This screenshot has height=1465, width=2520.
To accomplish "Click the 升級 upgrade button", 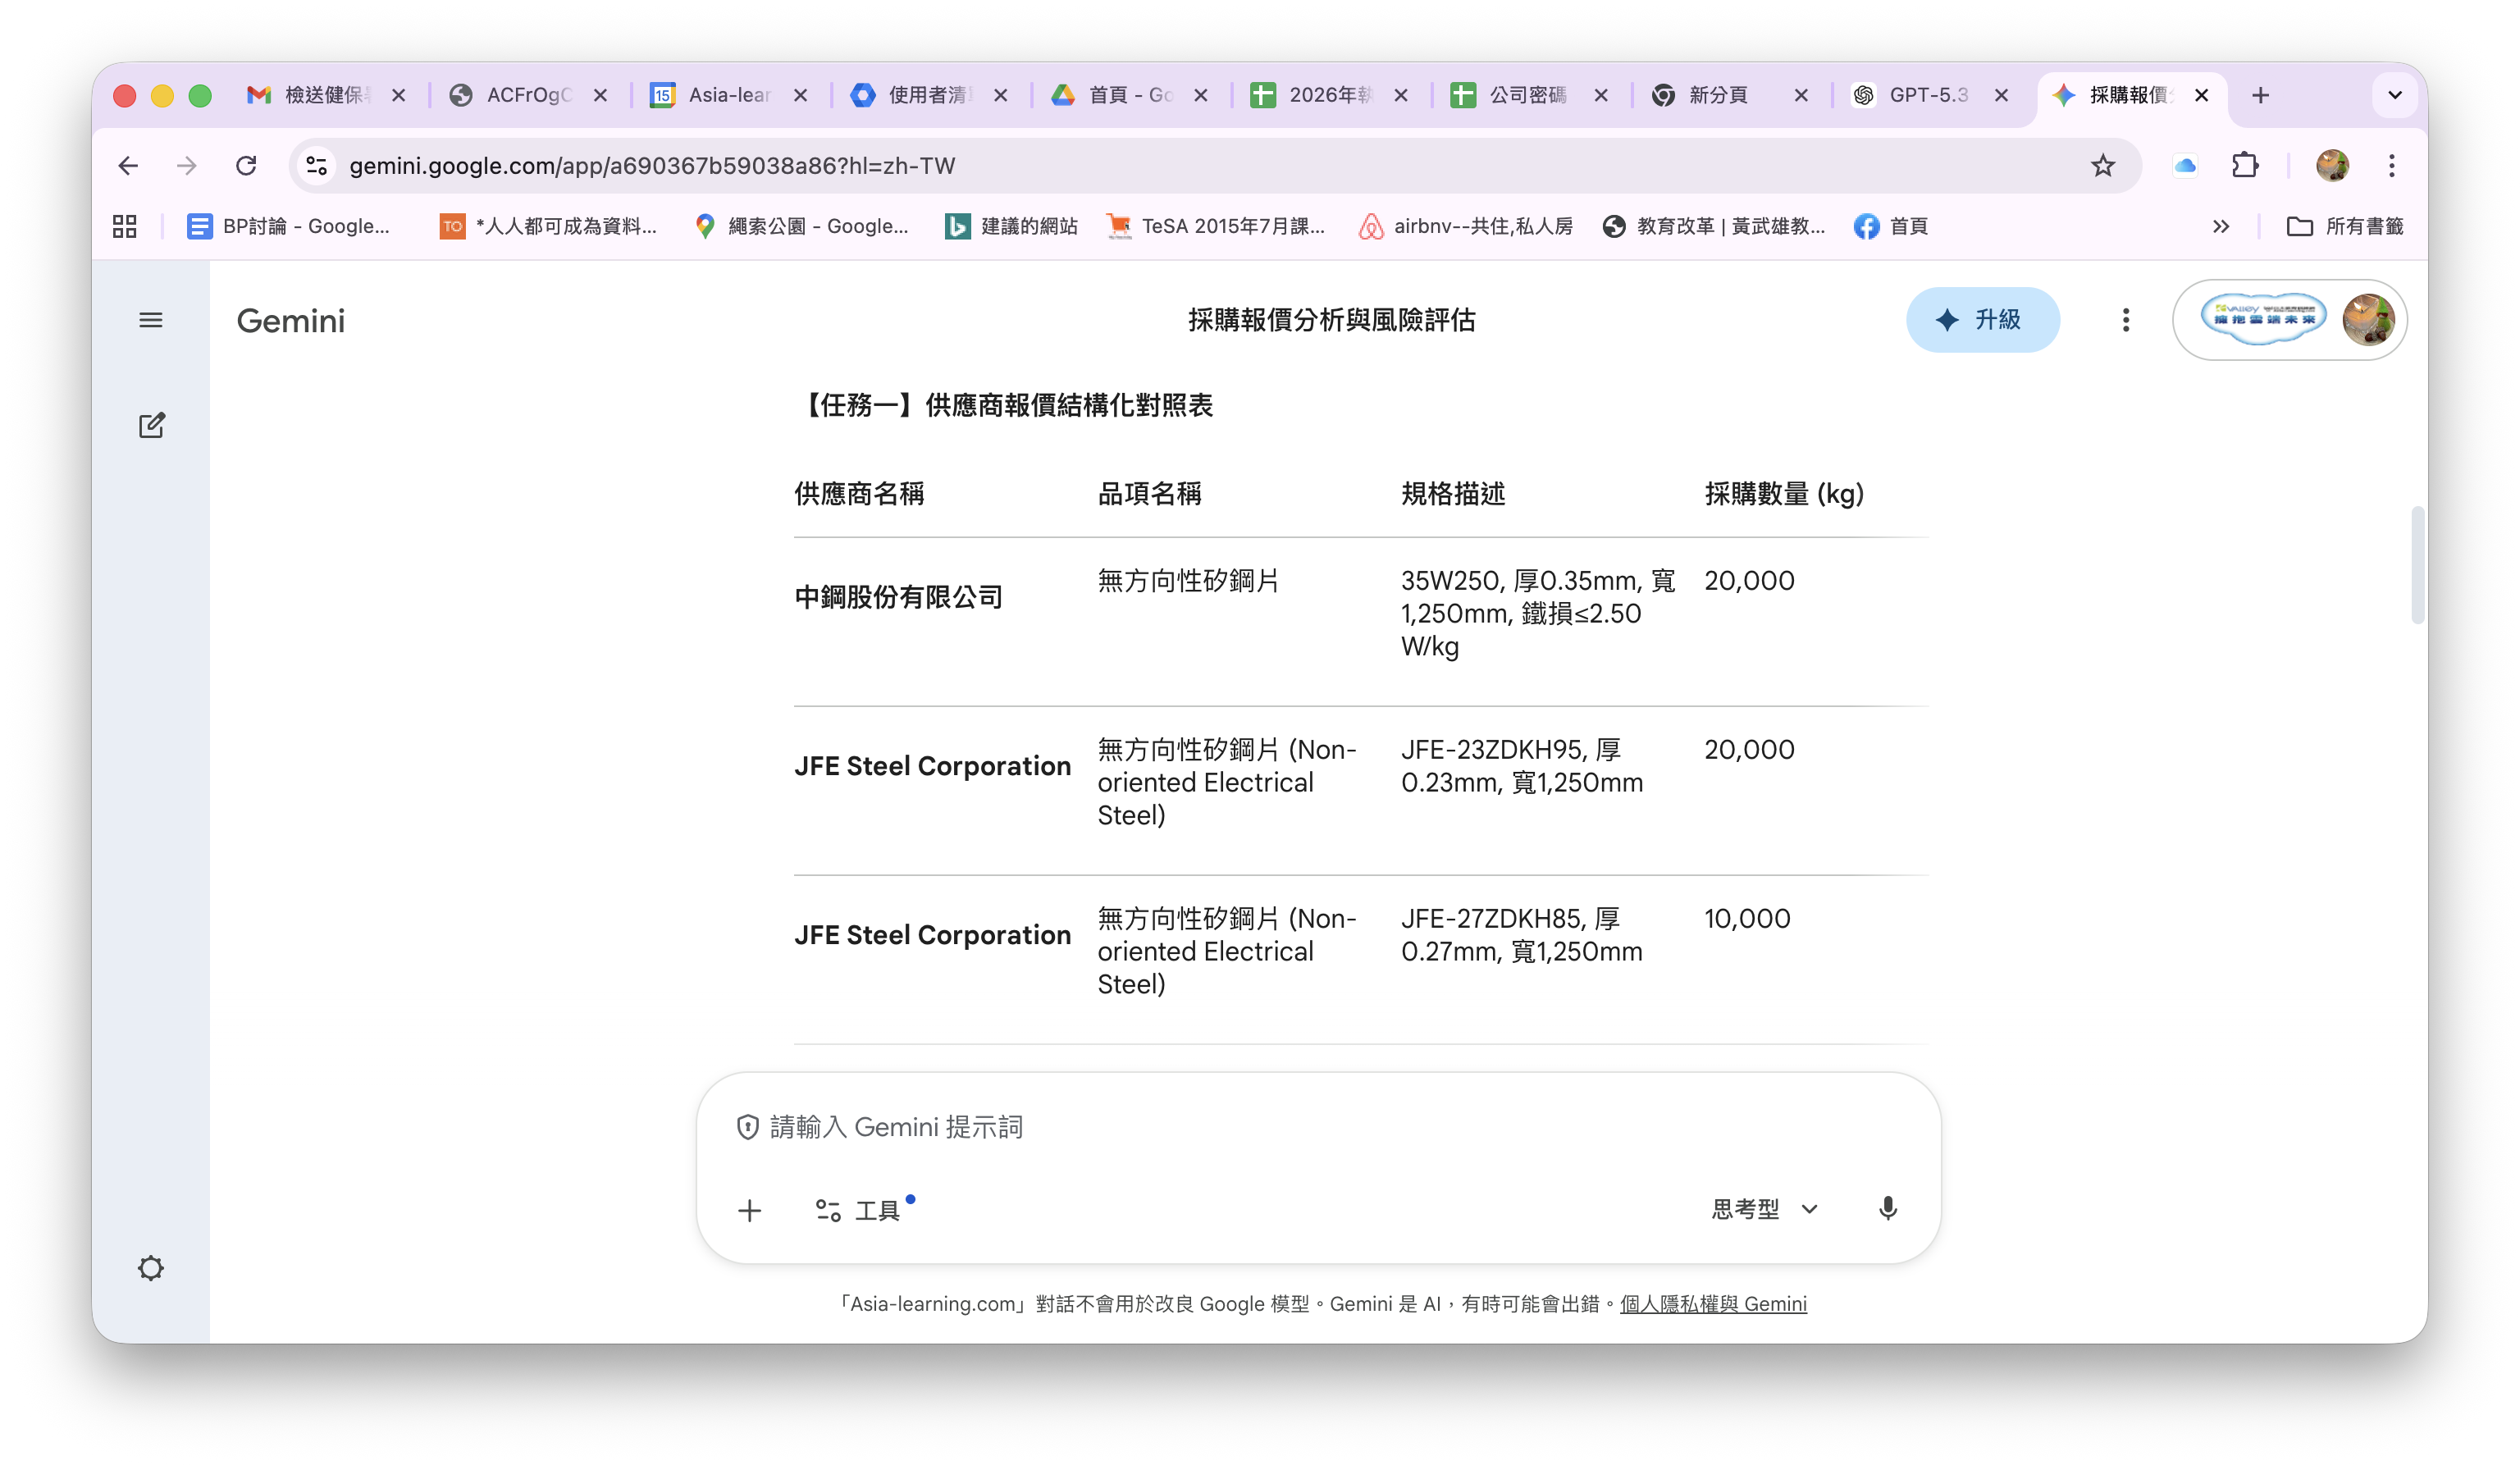I will click(x=1982, y=320).
